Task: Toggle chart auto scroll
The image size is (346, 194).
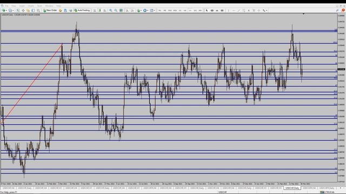Action: click(x=128, y=10)
